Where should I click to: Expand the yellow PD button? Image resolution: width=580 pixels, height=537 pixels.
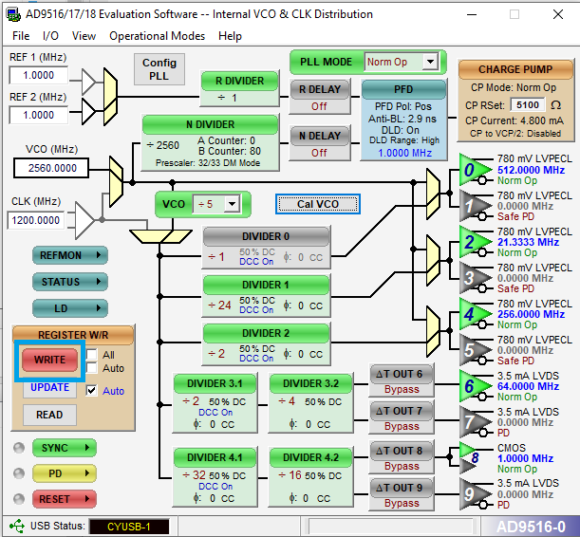coord(65,473)
